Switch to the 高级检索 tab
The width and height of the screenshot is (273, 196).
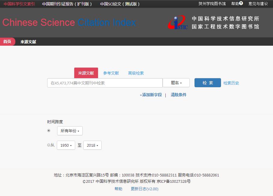(x=136, y=73)
